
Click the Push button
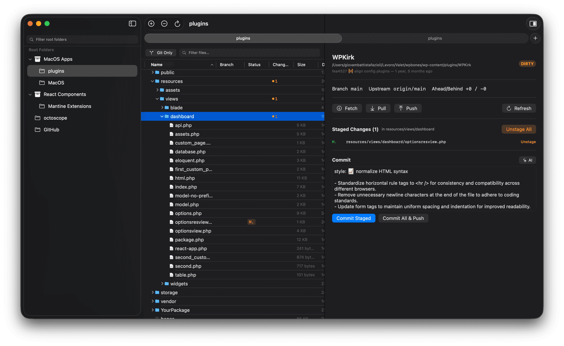click(408, 108)
